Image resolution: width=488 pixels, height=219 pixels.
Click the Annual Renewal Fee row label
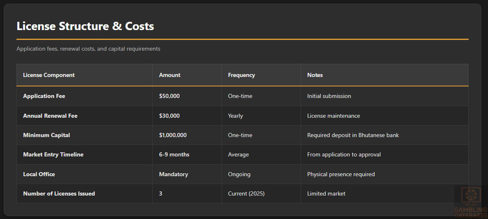click(50, 116)
